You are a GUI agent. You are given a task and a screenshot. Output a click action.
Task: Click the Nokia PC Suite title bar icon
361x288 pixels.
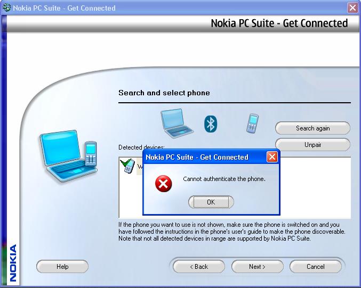(x=6, y=7)
